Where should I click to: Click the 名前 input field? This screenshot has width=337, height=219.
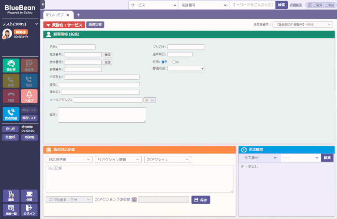pos(77,47)
